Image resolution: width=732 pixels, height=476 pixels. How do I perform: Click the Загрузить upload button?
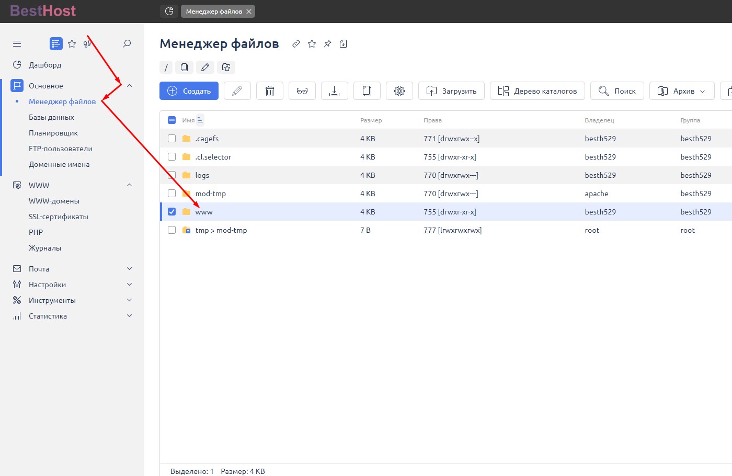click(x=451, y=91)
